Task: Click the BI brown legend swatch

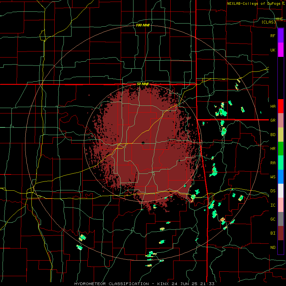Action: tap(281, 233)
